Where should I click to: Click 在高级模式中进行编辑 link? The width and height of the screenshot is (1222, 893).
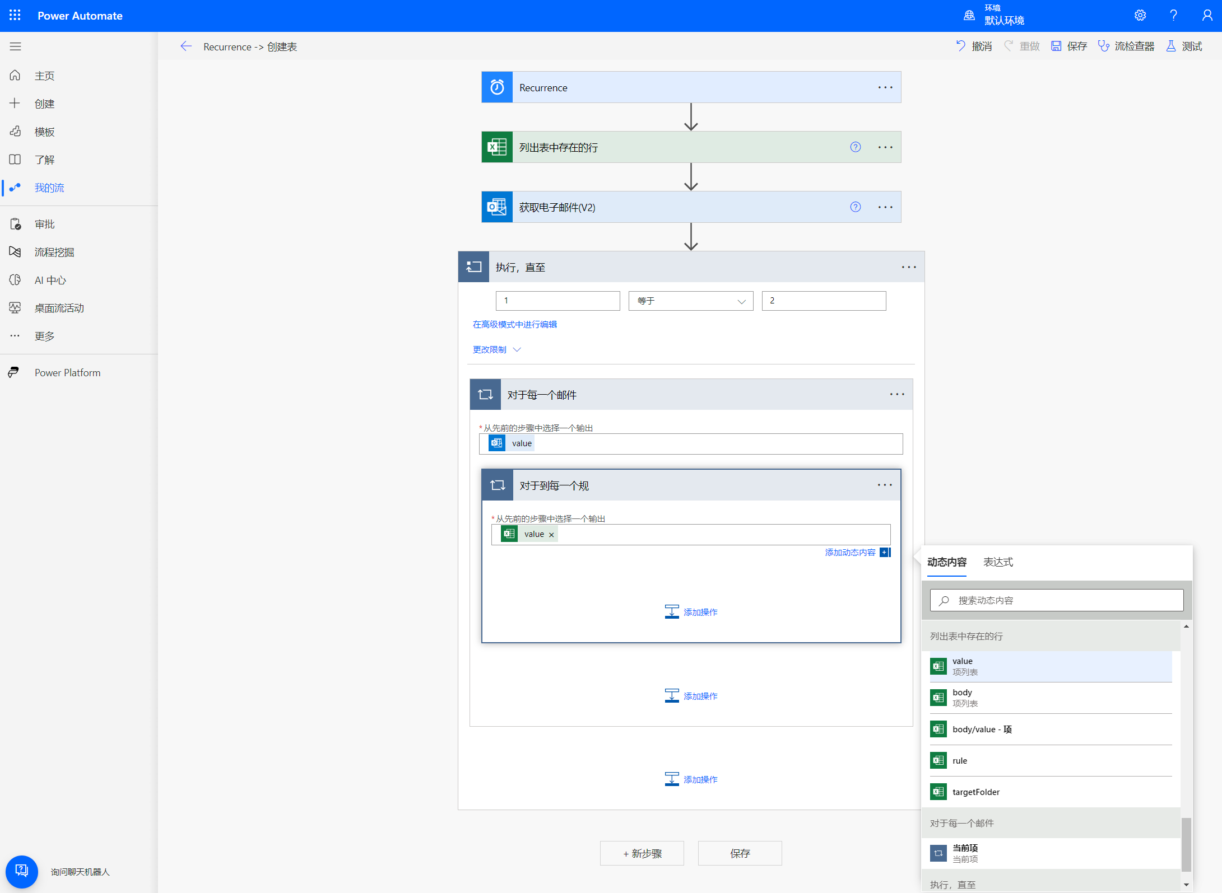pyautogui.click(x=514, y=324)
